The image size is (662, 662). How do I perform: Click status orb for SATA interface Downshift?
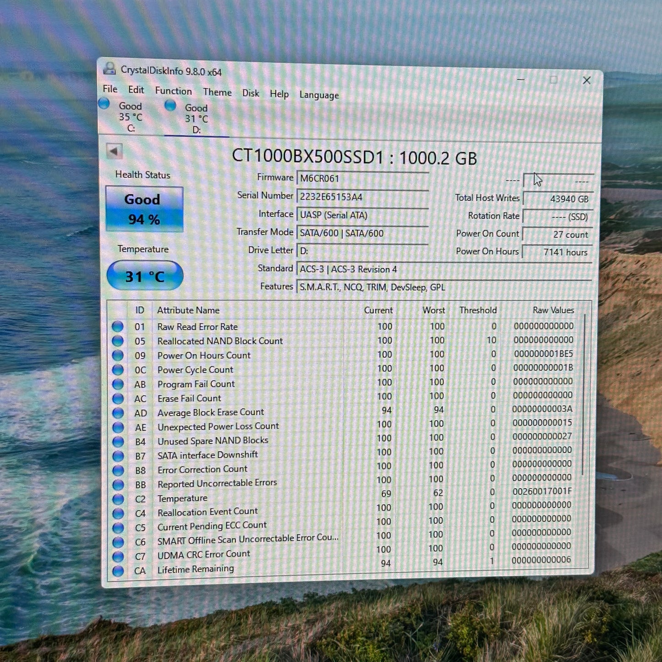click(x=118, y=456)
